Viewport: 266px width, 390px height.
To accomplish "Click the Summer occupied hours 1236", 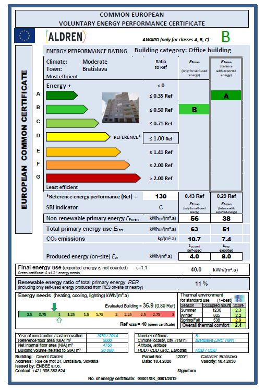I will 216,310.
